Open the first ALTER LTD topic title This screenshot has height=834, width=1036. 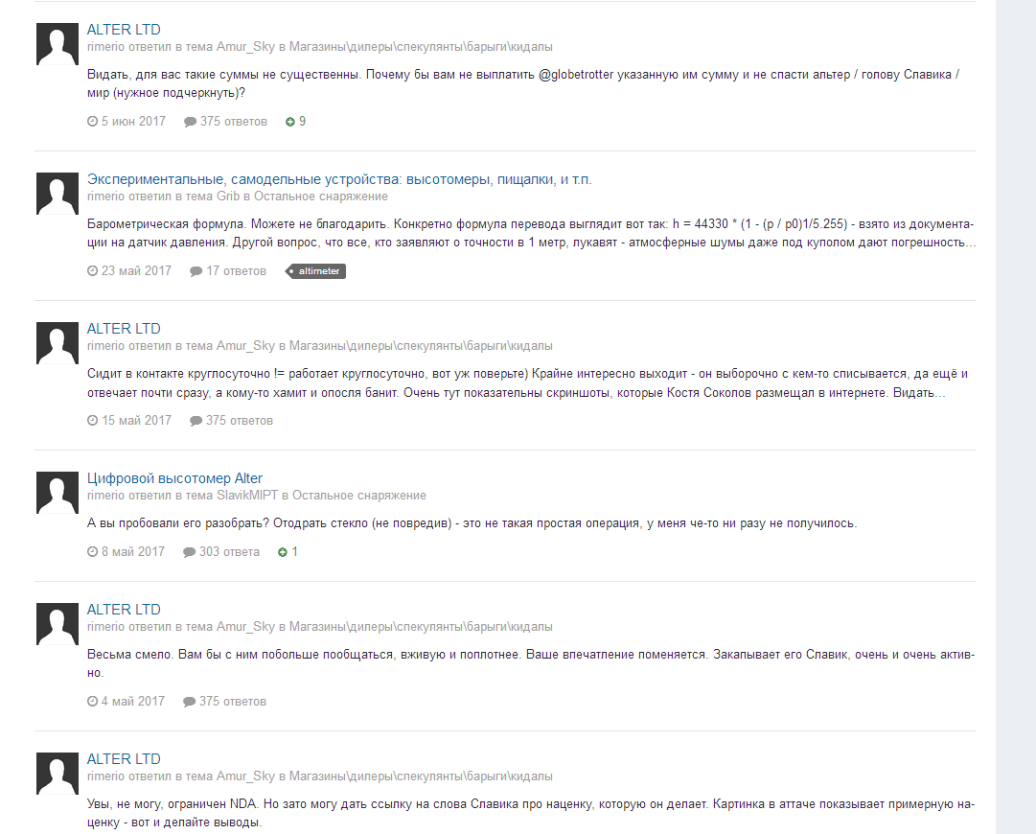(124, 30)
